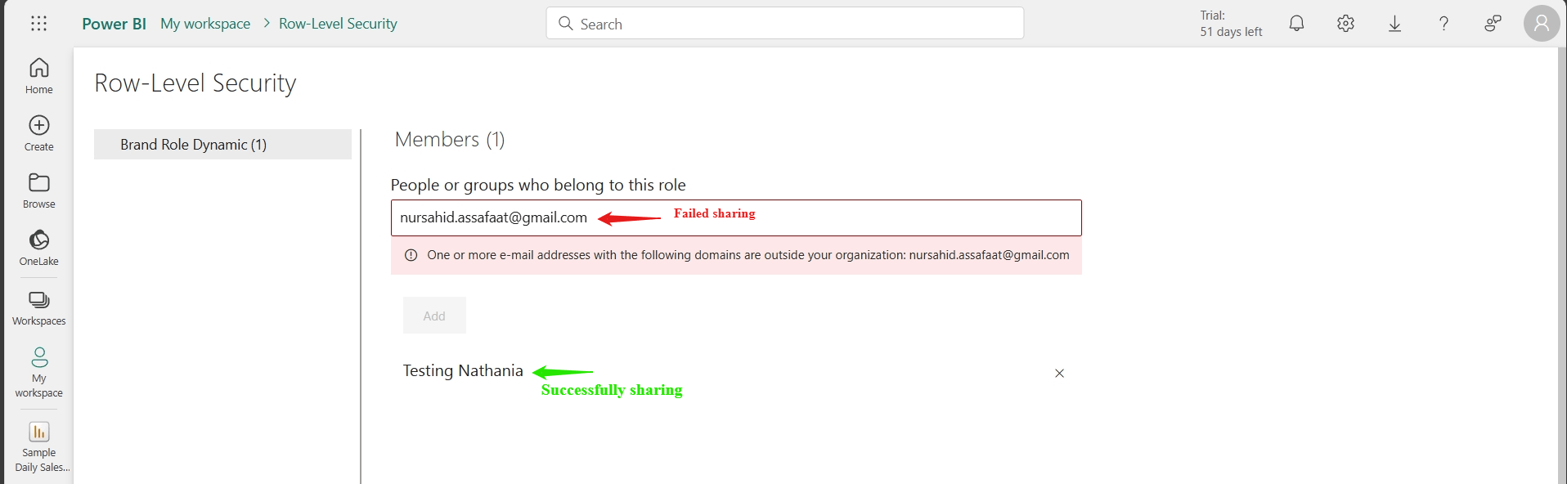Viewport: 1567px width, 484px height.
Task: Select the Brand Role Dynamic (1) role
Action: (x=222, y=144)
